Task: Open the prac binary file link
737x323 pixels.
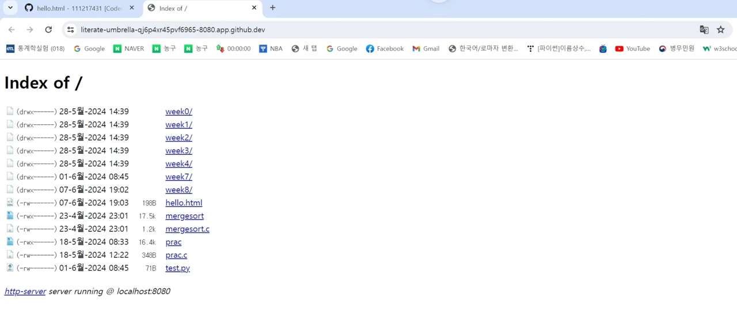Action: click(x=173, y=242)
